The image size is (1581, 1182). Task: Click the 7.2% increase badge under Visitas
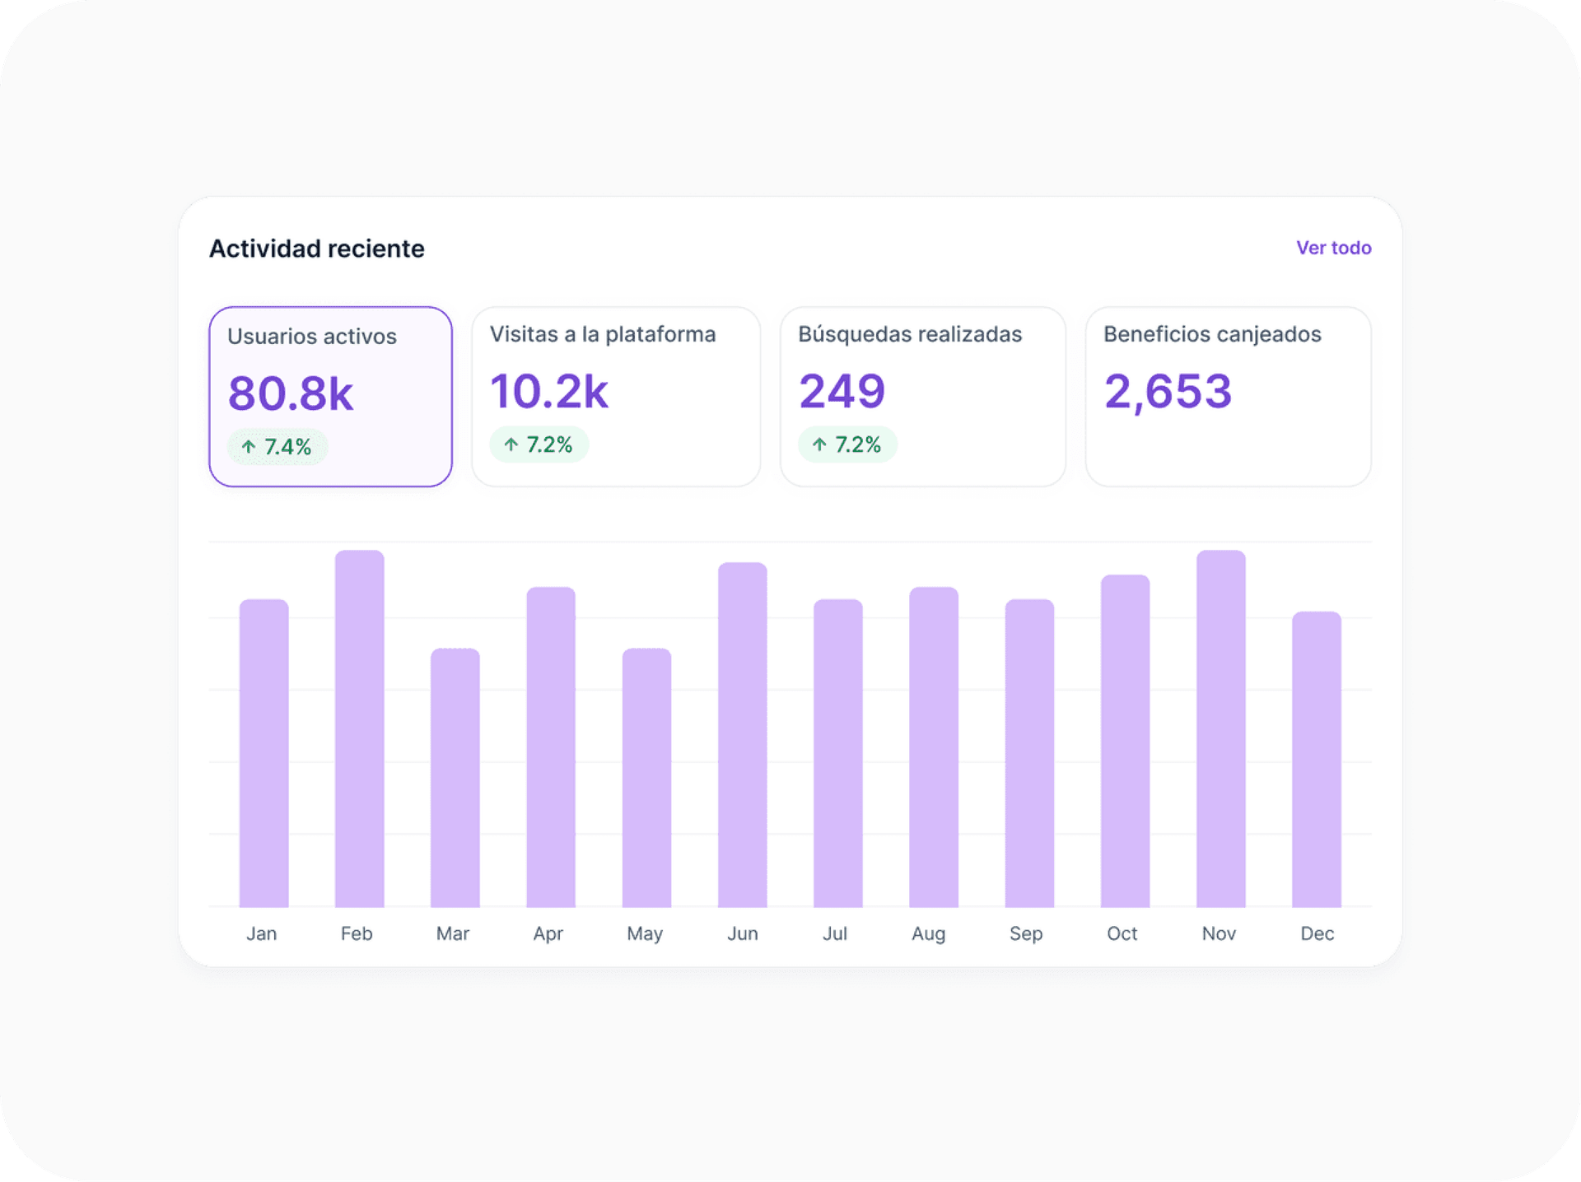click(x=539, y=444)
